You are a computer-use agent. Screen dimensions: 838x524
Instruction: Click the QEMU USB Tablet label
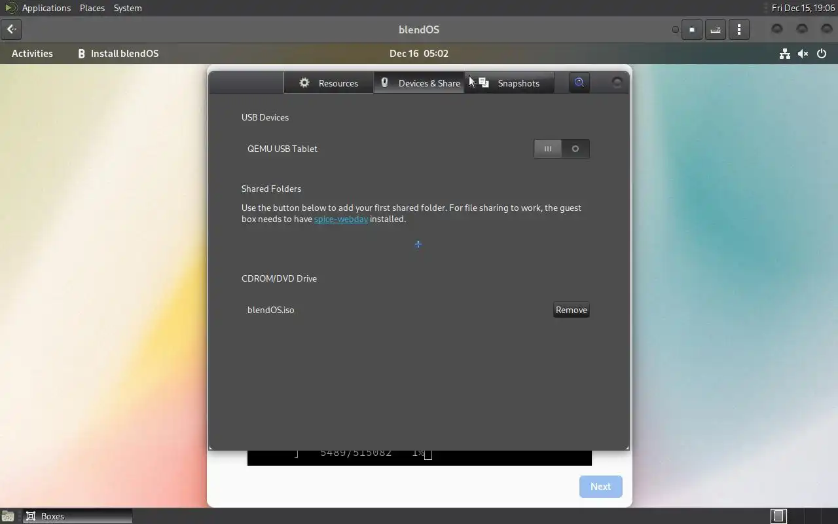[282, 149]
